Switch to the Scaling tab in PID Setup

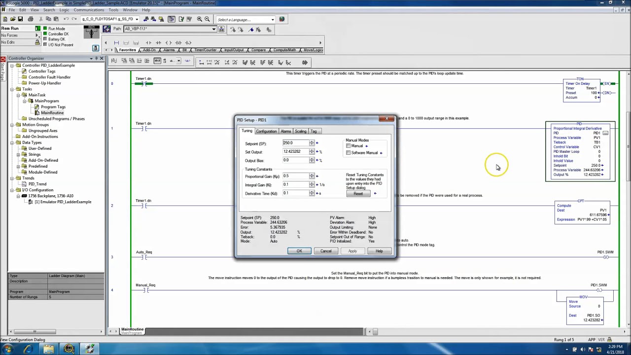[x=301, y=131]
